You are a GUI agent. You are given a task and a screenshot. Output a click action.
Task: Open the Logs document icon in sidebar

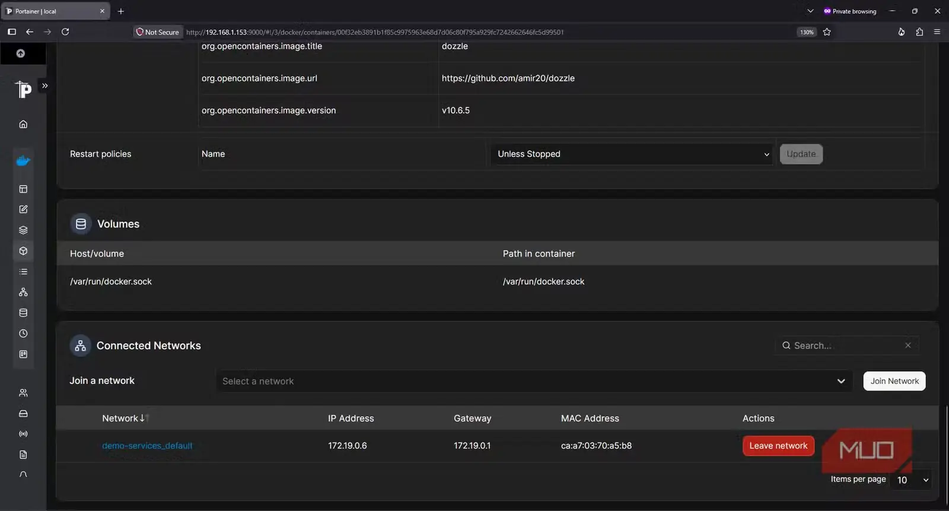[x=23, y=455]
